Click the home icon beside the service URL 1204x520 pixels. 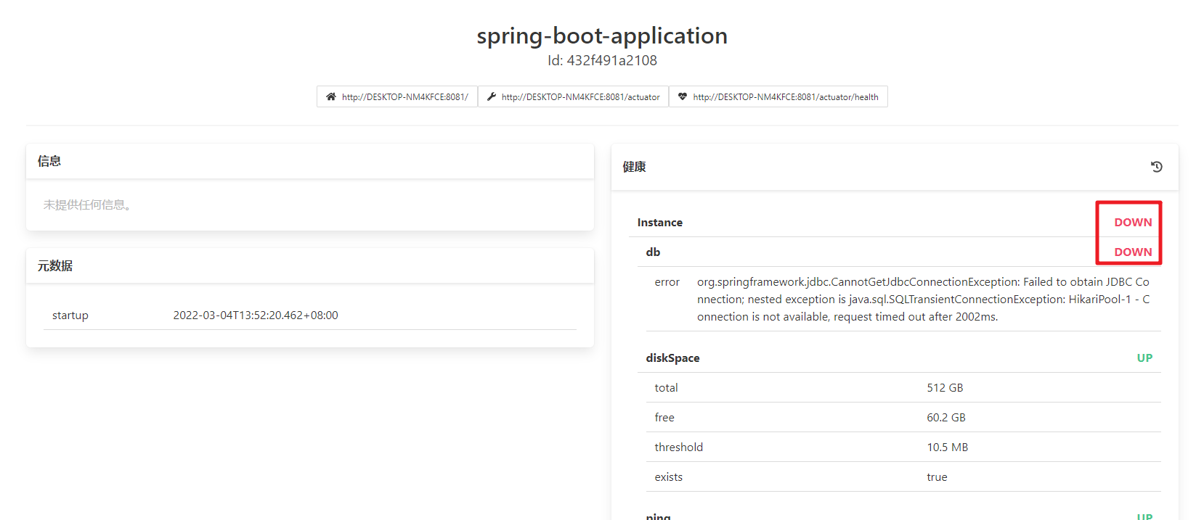click(x=331, y=96)
